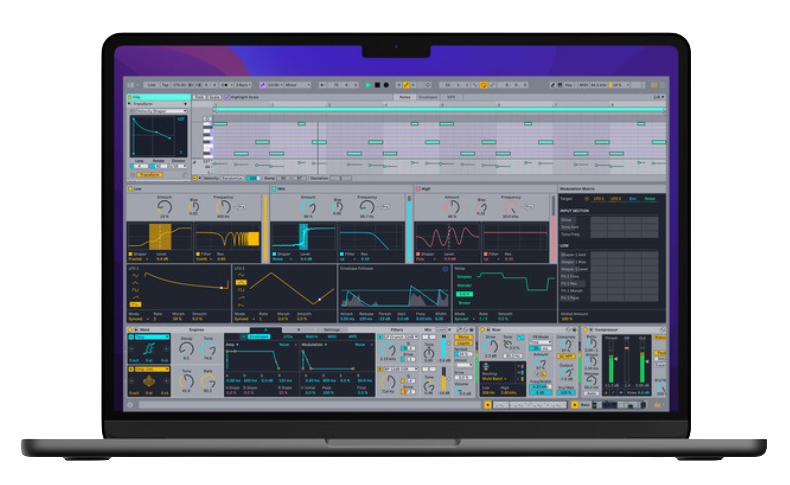The height and width of the screenshot is (485, 790).
Task: Toggle the Low band activator
Action: [x=130, y=189]
